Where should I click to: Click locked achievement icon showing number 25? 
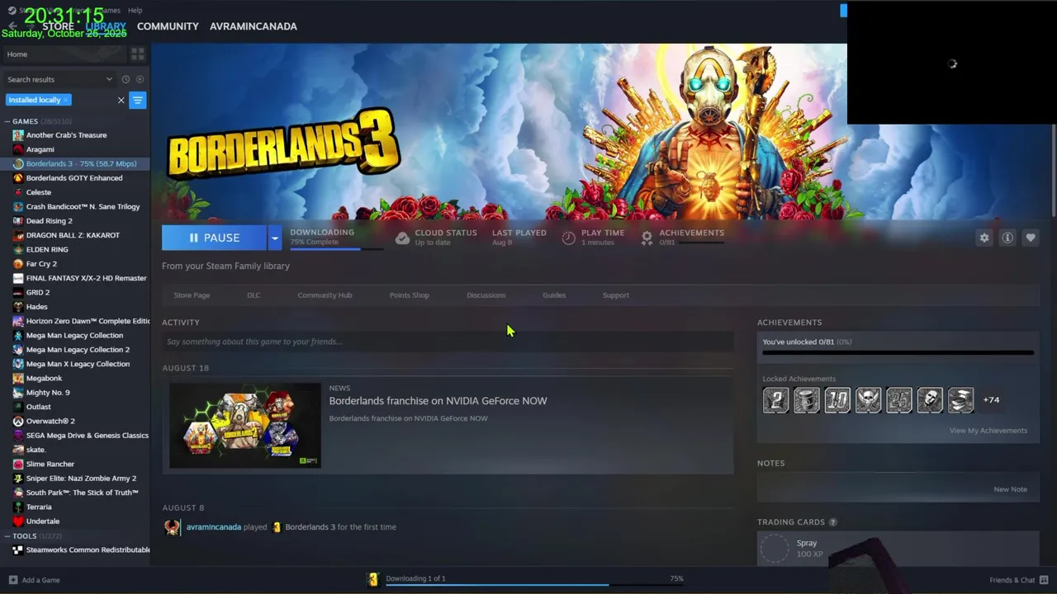[899, 400]
